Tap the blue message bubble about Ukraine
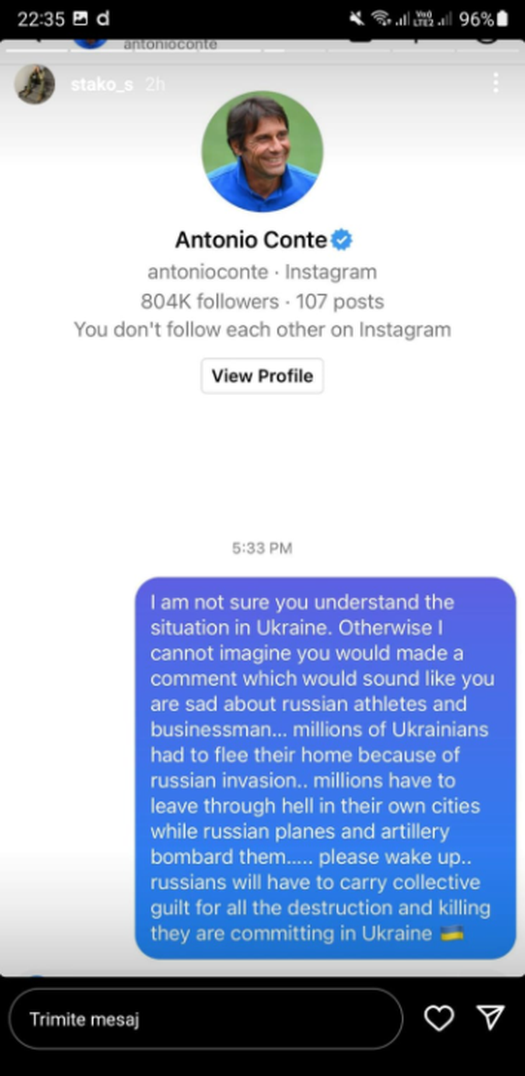Viewport: 525px width, 1076px height. click(325, 768)
